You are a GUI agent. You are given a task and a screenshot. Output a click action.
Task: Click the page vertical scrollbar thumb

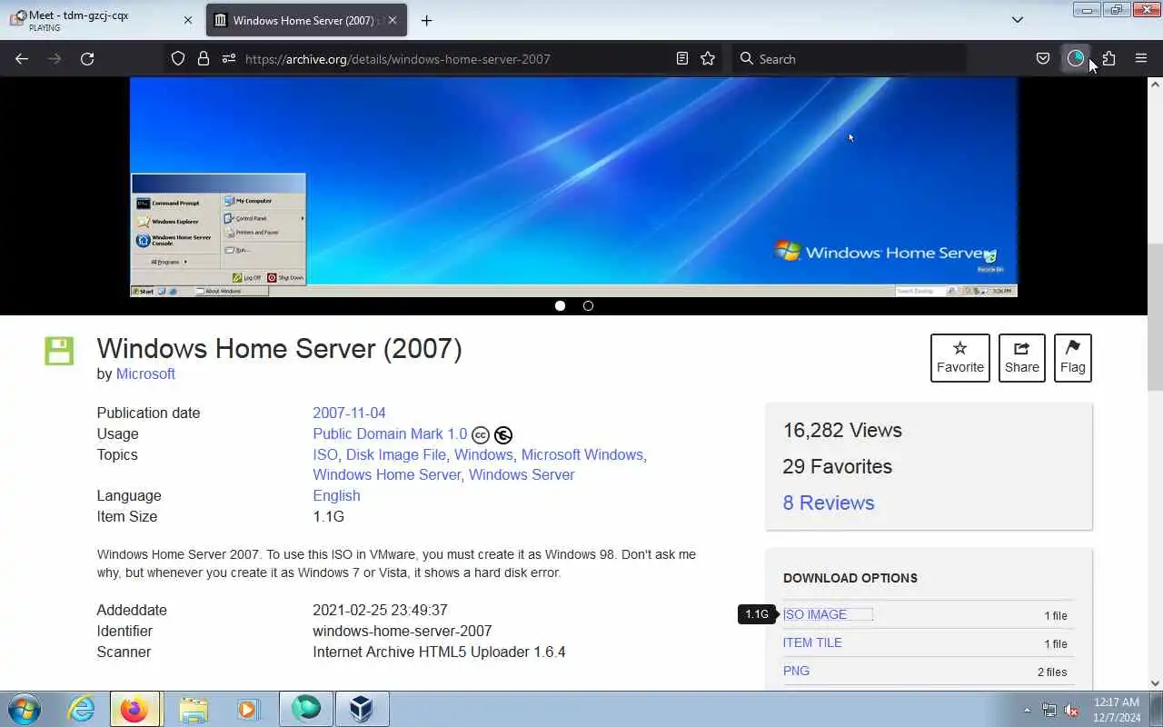tap(1155, 317)
